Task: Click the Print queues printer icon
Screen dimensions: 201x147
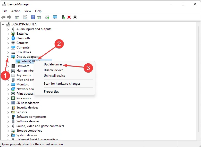Action: tap(13, 94)
